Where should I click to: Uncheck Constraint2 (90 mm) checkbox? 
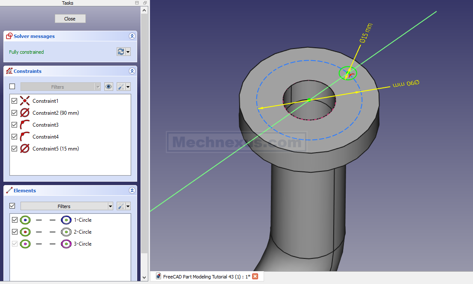coord(15,113)
